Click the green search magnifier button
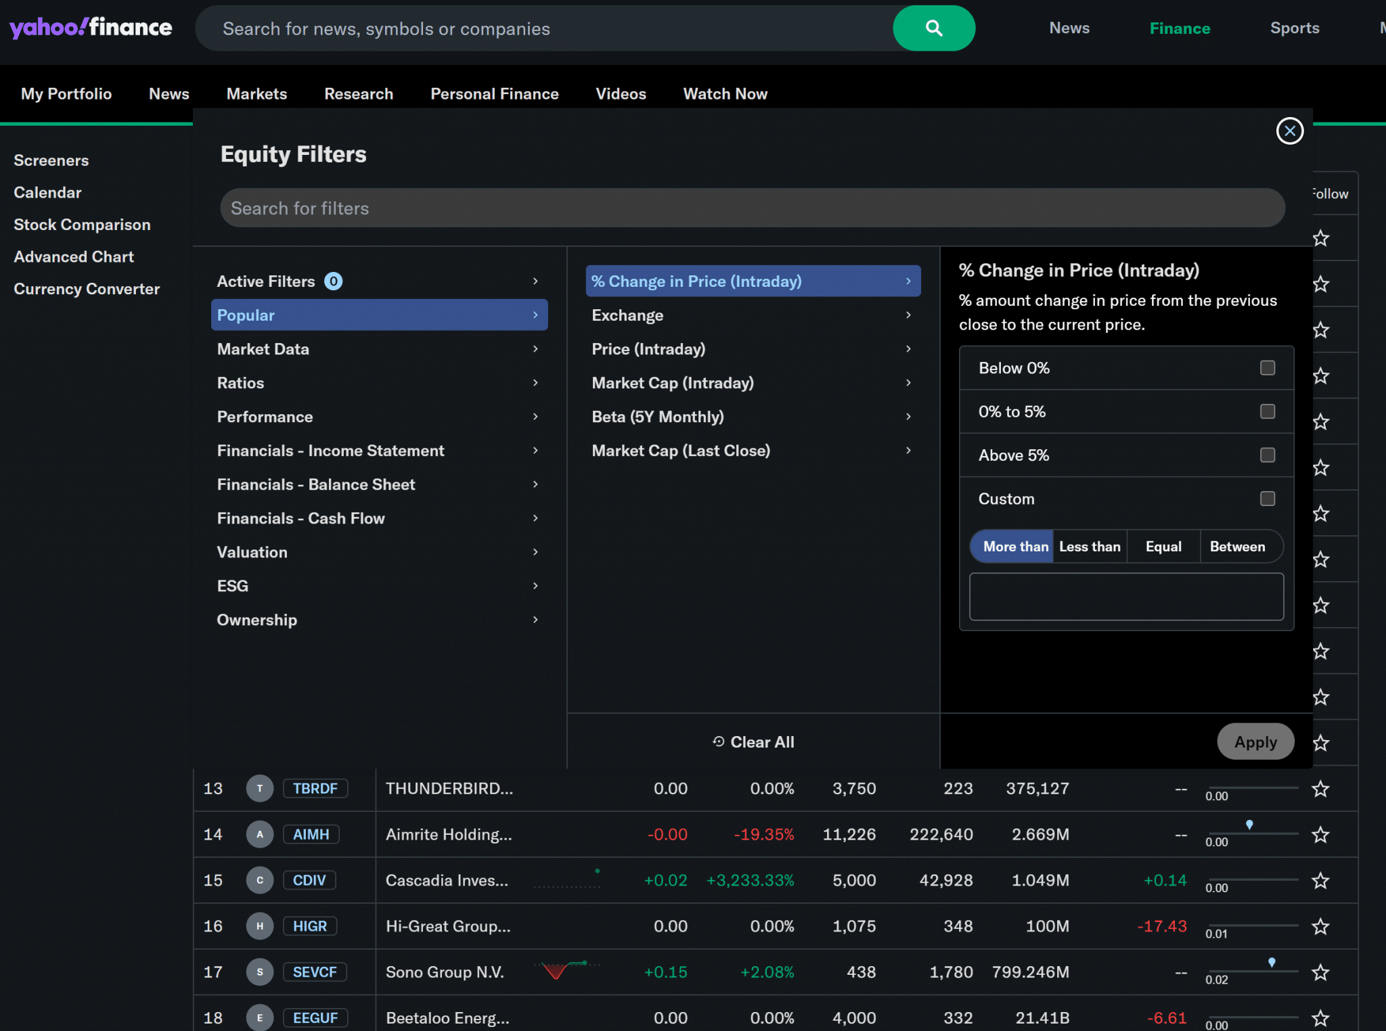Screen dimensions: 1386x1031 933,28
